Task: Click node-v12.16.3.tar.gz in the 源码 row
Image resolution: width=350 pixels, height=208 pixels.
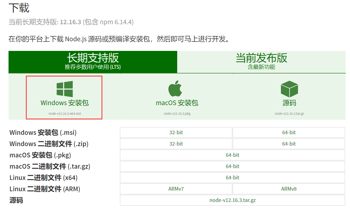Action: pyautogui.click(x=233, y=200)
